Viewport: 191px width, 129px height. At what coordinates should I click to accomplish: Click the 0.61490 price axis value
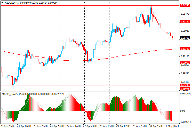(x=185, y=14)
